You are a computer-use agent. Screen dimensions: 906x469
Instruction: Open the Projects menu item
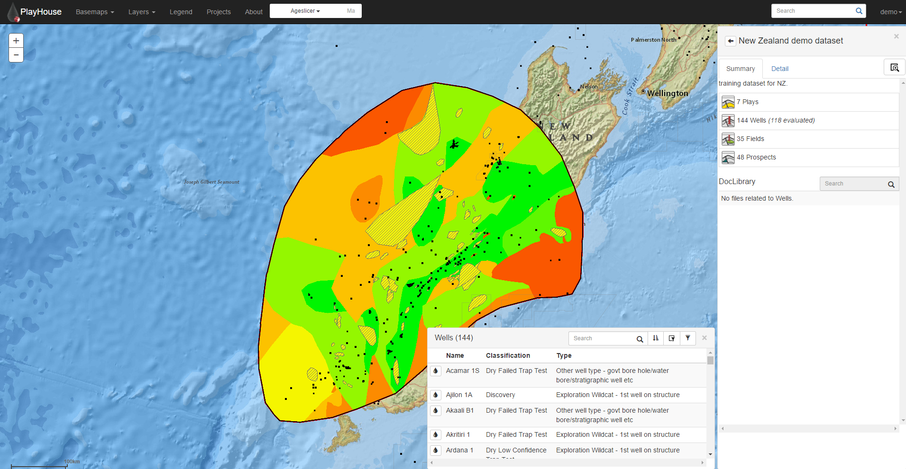219,12
